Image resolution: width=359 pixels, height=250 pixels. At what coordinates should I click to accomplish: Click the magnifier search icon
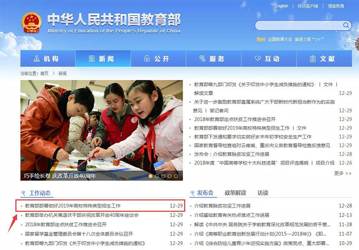coord(346,25)
